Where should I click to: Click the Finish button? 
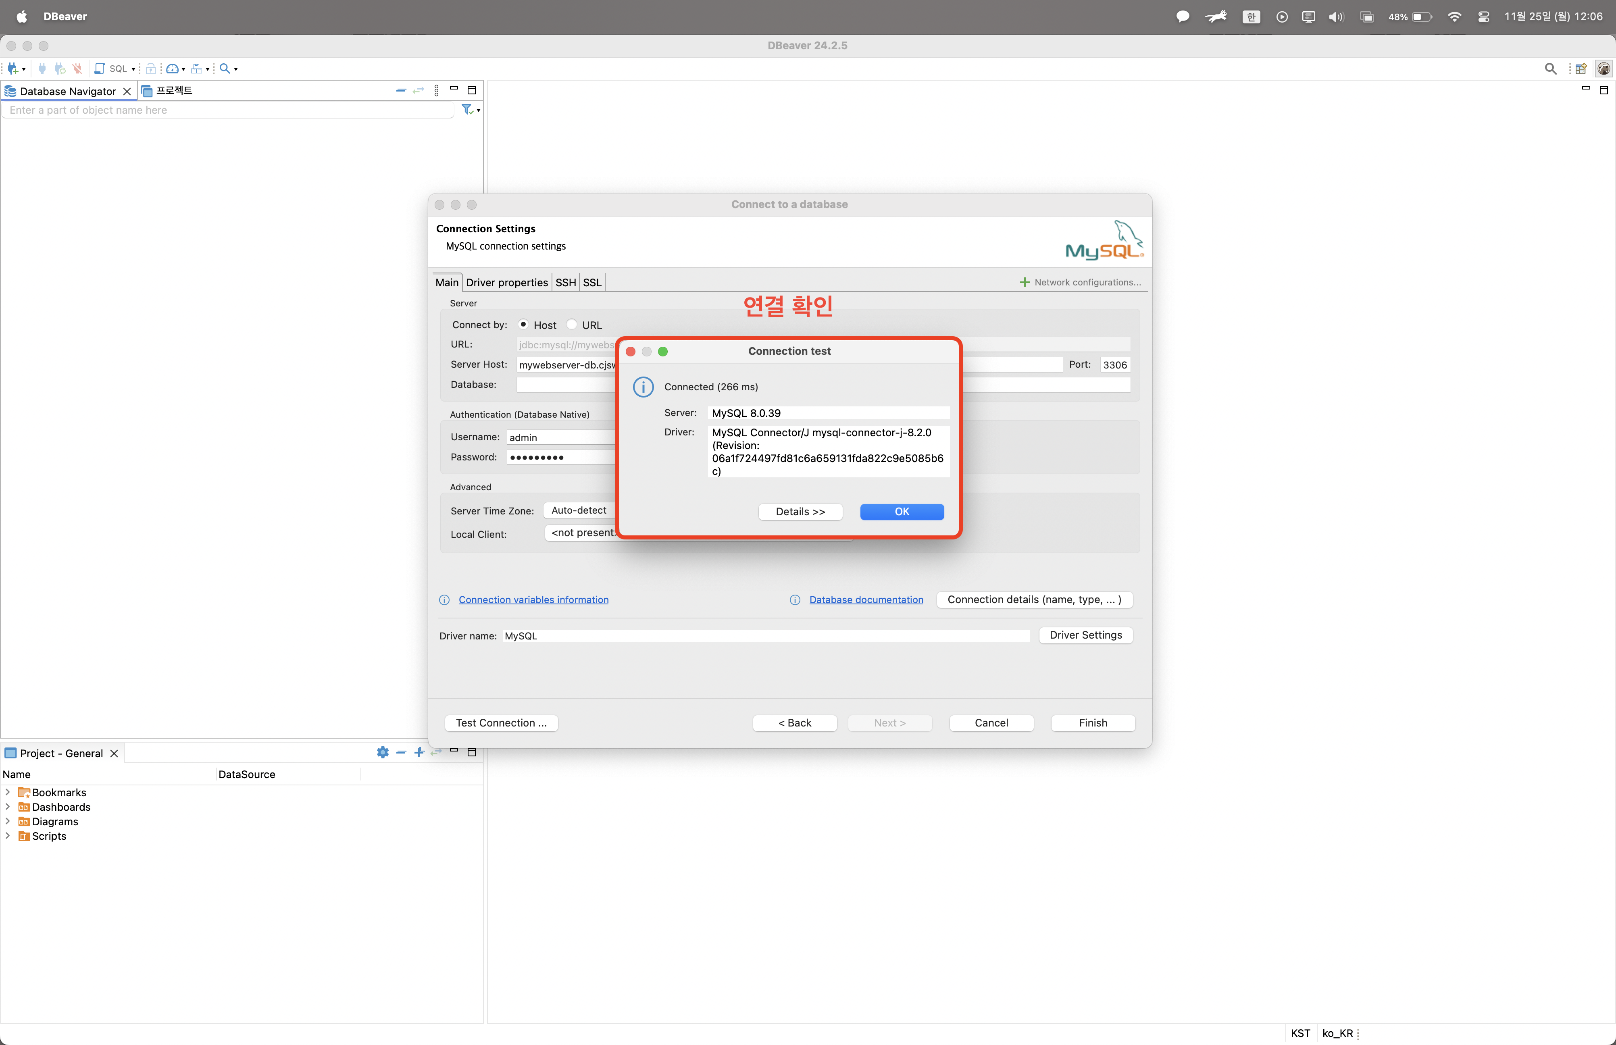(x=1093, y=723)
